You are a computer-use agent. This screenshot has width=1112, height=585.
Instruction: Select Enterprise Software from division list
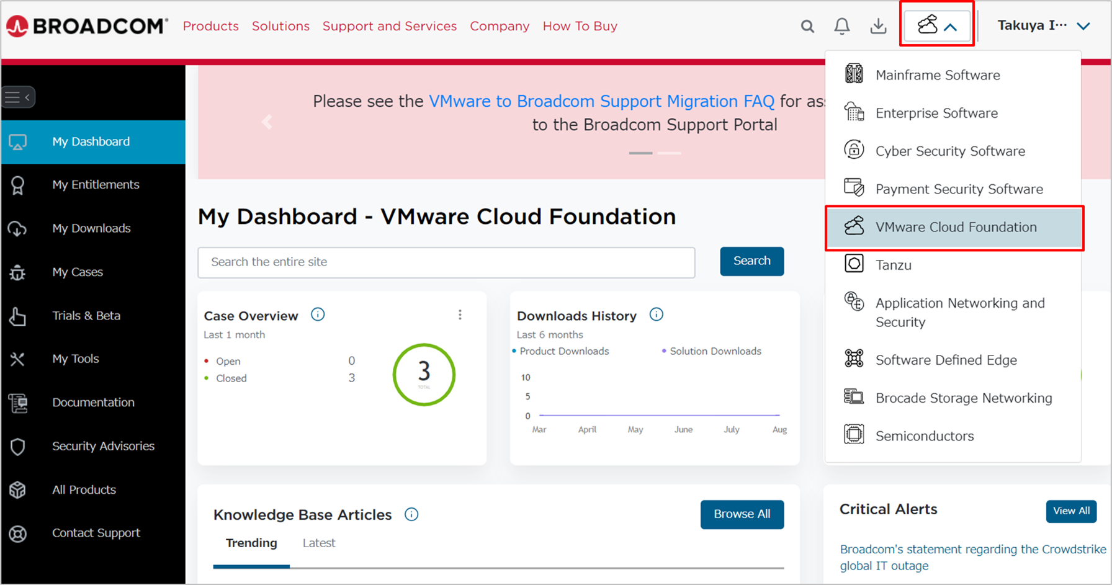[x=953, y=113]
